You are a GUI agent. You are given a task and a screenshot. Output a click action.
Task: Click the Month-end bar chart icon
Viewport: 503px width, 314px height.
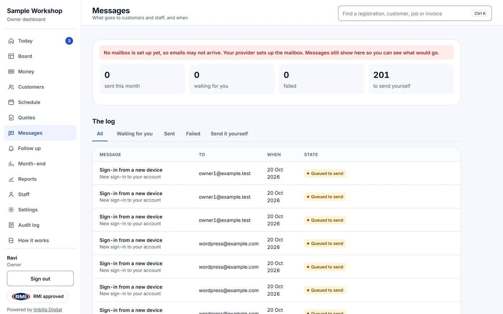click(x=11, y=164)
